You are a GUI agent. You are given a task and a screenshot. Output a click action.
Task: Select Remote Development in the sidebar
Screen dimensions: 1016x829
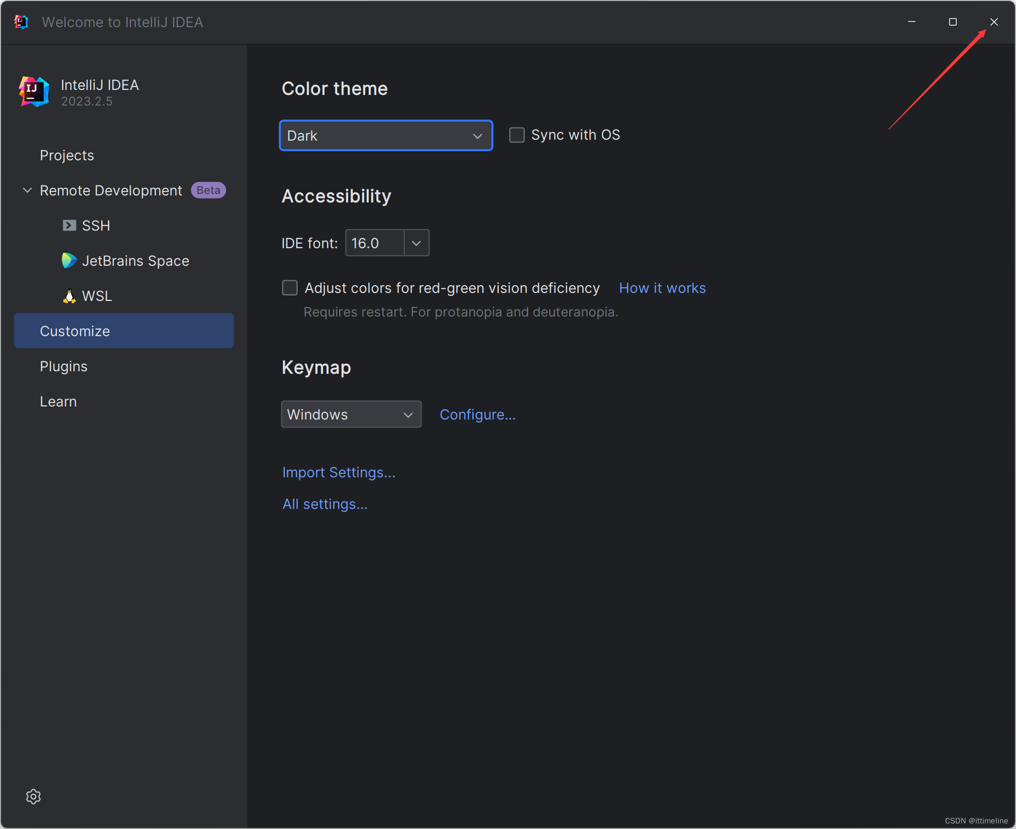[111, 190]
